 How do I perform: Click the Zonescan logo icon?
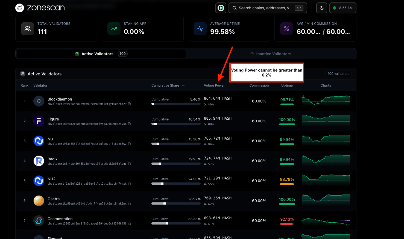point(20,8)
